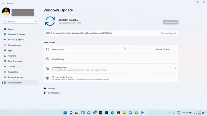This screenshot has height=116, width=207.
Task: Click the Windows Insider Program cat icon
Action: pyautogui.click(x=48, y=78)
